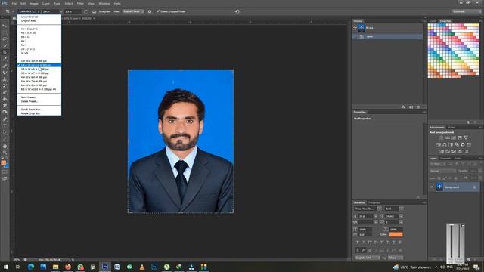Select the Move tool
The image size is (484, 272).
coord(5,26)
